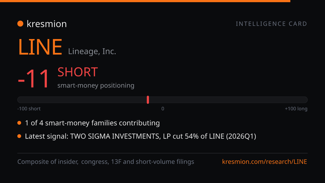Image resolution: width=325 pixels, height=183 pixels.
Task: Click the +100 long scale label
Action: [x=296, y=109]
